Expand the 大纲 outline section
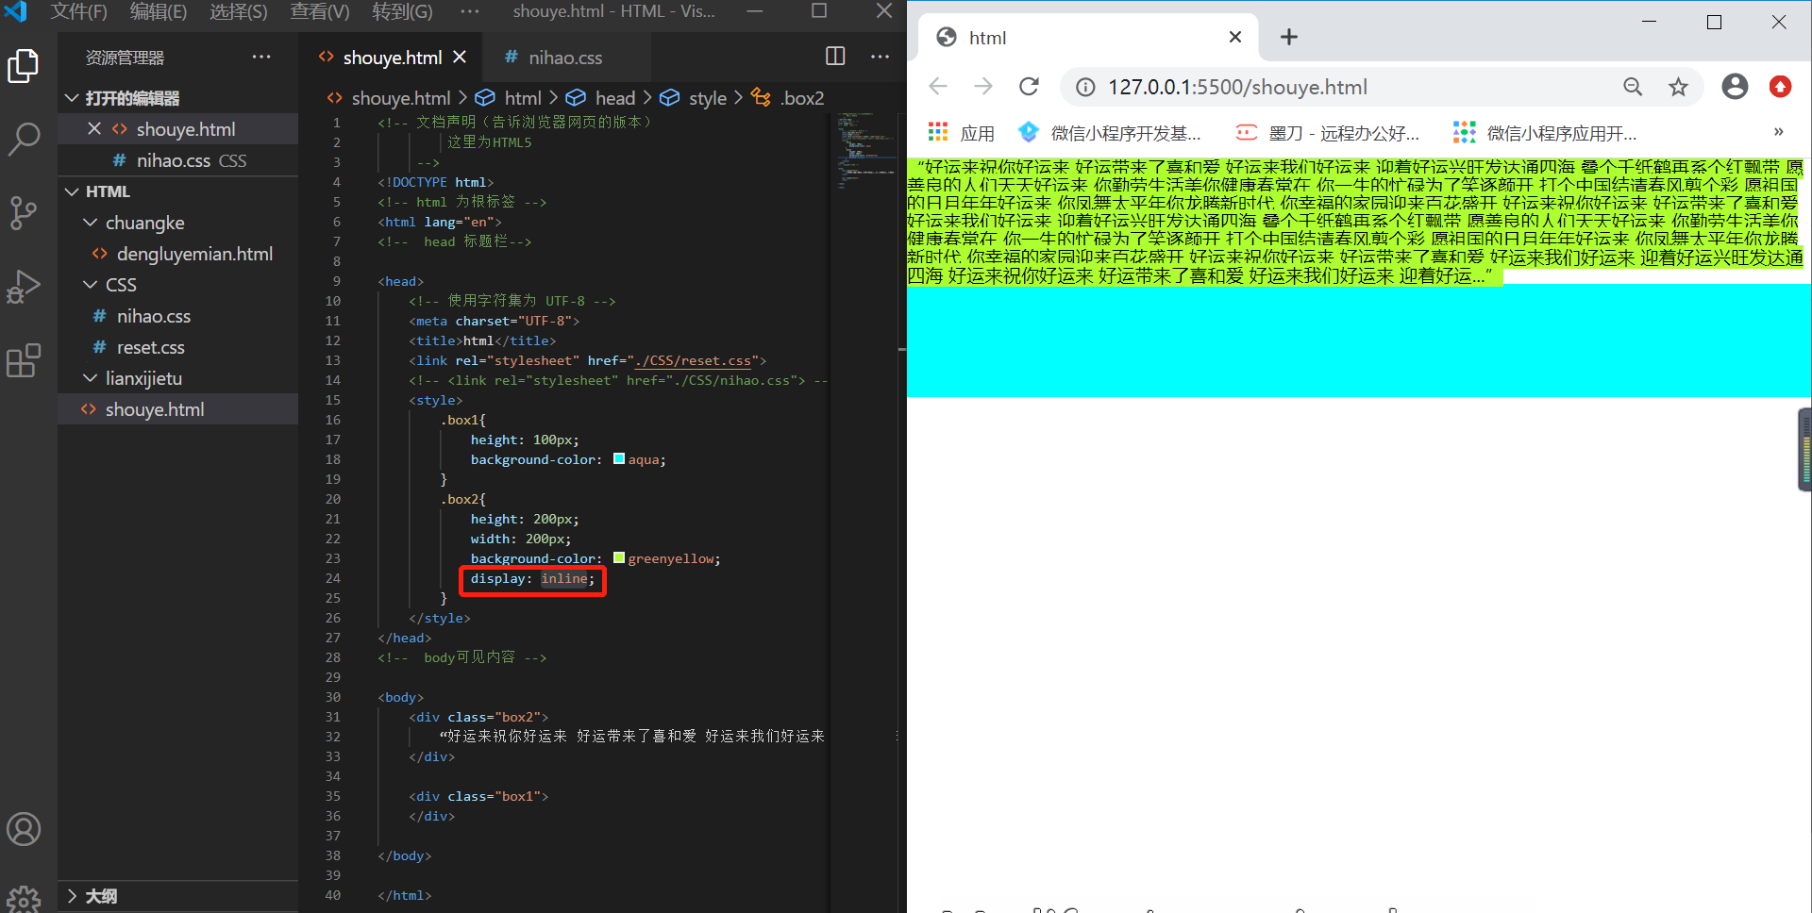Viewport: 1812px width, 913px height. pyautogui.click(x=177, y=896)
